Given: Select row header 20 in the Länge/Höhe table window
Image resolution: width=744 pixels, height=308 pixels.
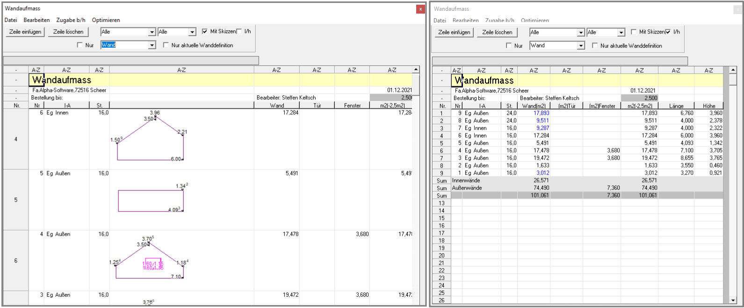Looking at the screenshot, I should 441,255.
